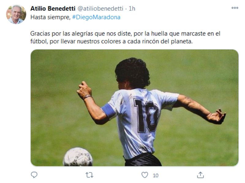Image resolution: width=245 pixels, height=183 pixels.
Task: Expand the attached Maradona photo
Action: pos(134,108)
